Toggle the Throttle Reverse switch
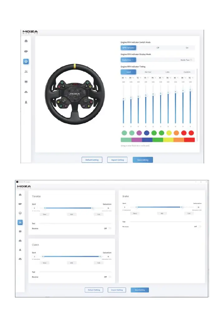This screenshot has width=224, height=319. [x=110, y=228]
